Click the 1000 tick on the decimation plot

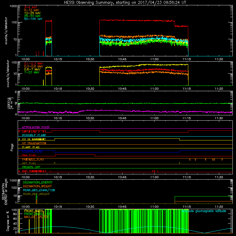13,180
